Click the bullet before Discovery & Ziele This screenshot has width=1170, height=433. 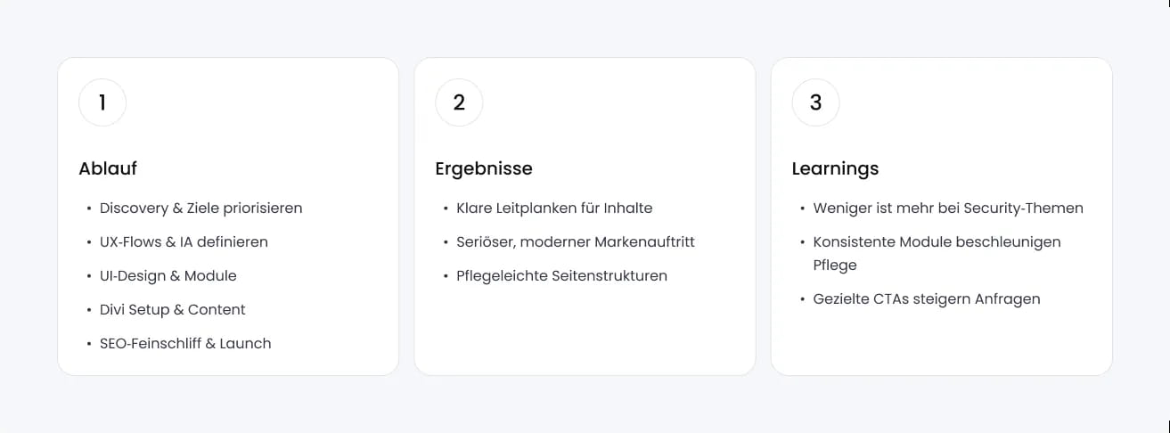click(88, 208)
